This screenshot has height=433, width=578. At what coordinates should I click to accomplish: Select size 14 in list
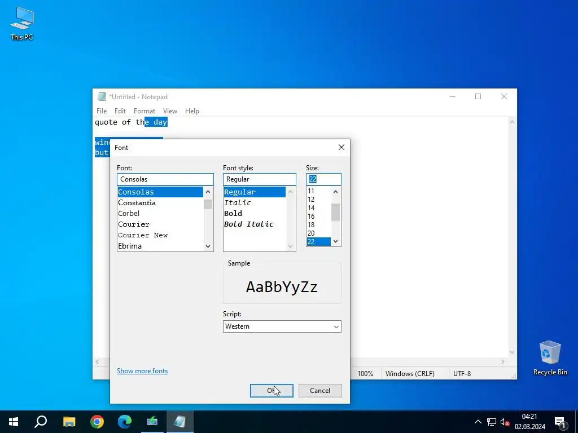point(318,207)
